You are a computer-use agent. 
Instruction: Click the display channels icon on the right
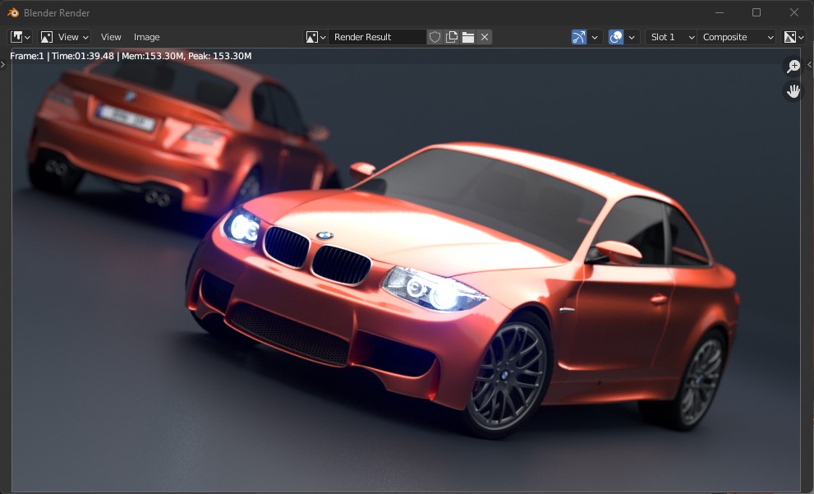789,36
